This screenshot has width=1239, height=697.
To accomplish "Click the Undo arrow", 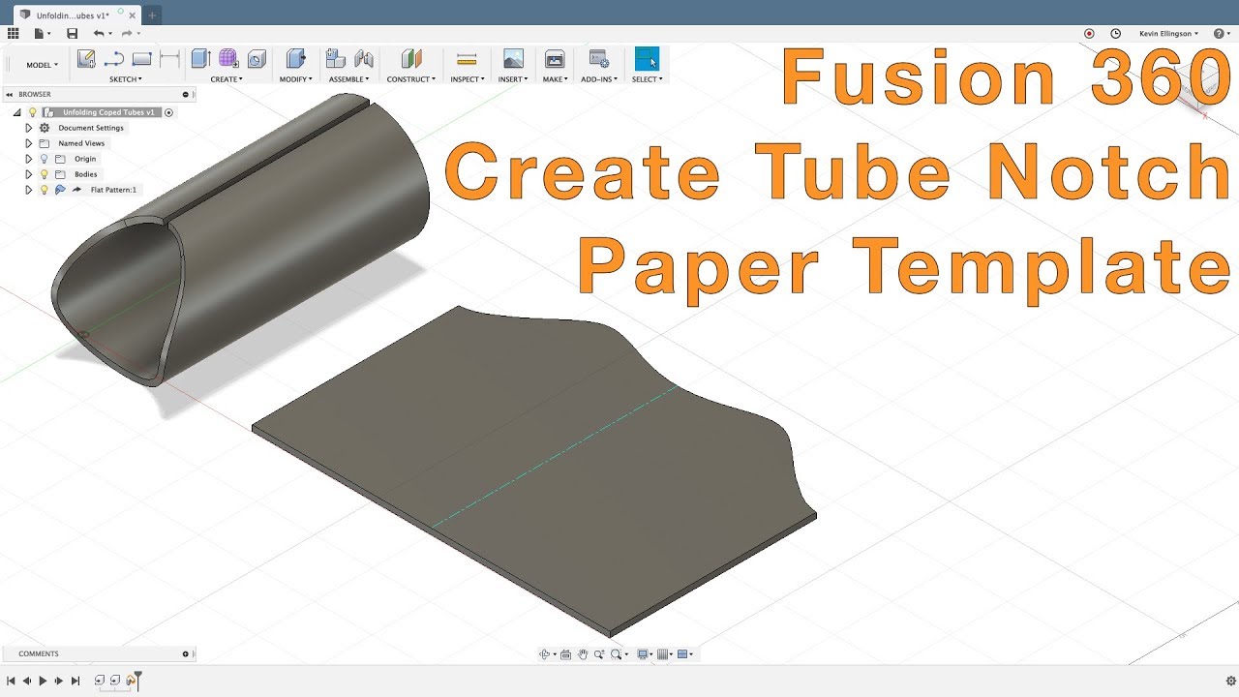I will point(100,33).
